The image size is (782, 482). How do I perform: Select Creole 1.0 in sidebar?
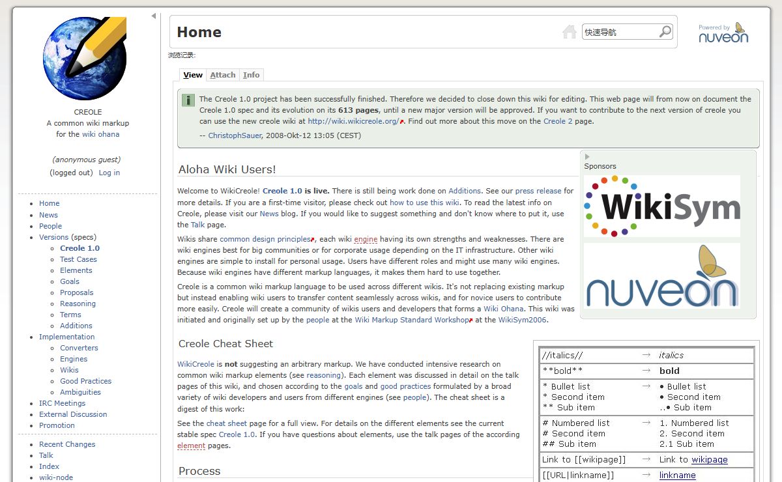tap(80, 248)
